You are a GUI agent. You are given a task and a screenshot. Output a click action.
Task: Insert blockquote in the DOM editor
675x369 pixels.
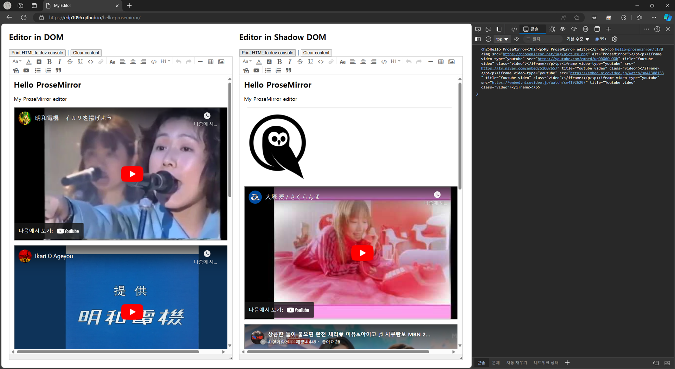(x=58, y=71)
